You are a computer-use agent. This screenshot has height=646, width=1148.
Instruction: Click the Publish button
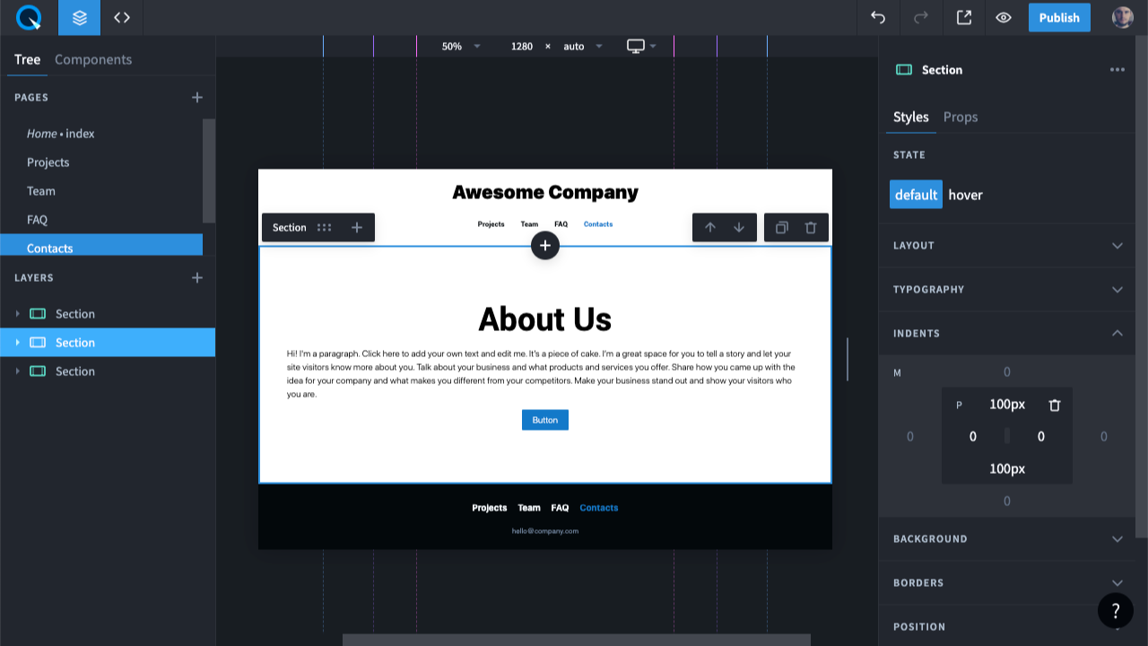coord(1059,18)
